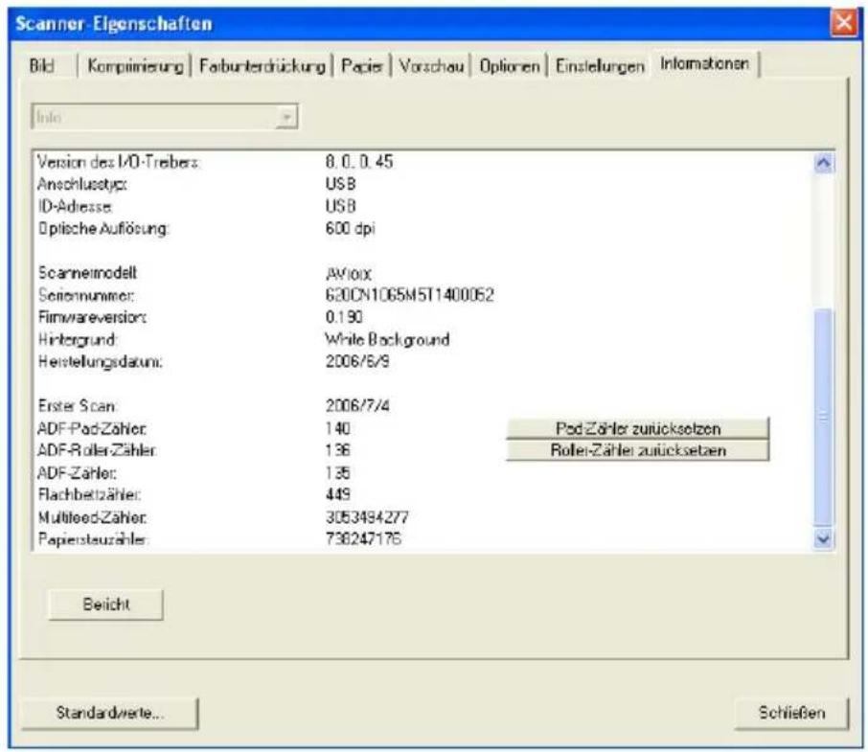Switch to the Optionen tab
This screenshot has height=752, width=868.
(510, 66)
